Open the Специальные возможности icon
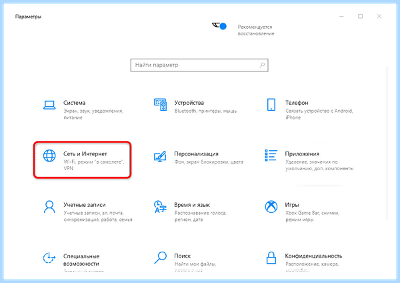Image resolution: width=400 pixels, height=283 pixels. 49,258
